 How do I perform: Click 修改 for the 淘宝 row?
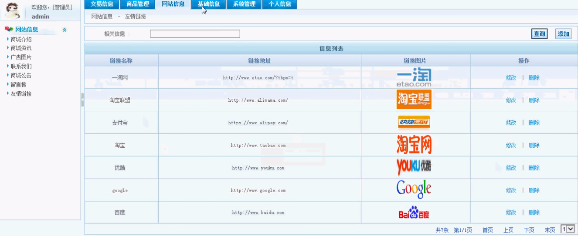[x=511, y=146]
